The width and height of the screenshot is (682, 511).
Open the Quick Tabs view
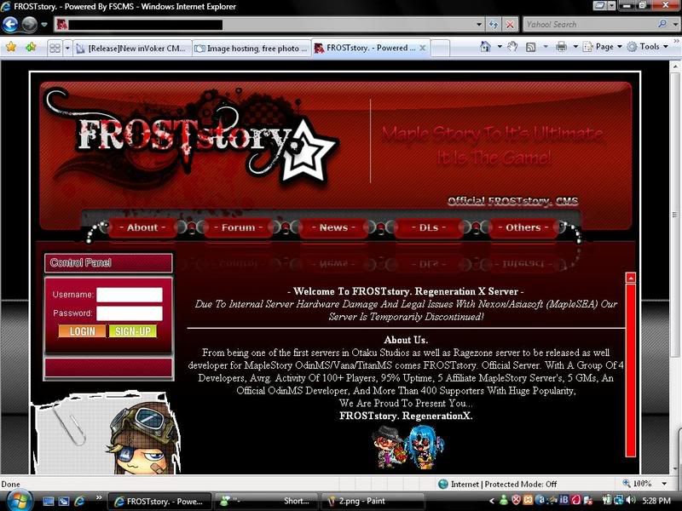54,49
